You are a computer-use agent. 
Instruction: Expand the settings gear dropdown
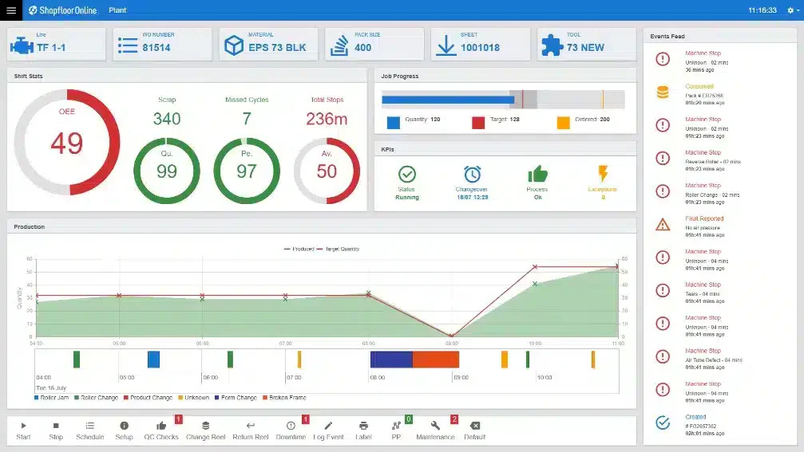794,10
